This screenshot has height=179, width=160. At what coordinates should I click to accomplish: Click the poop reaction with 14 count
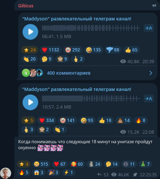[124, 120]
